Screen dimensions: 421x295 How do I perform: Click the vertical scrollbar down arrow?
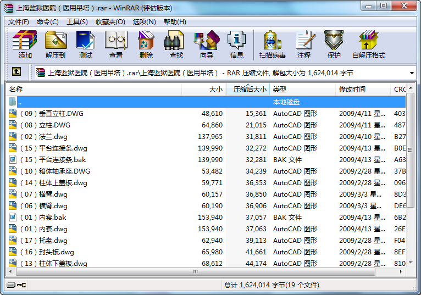(x=410, y=263)
